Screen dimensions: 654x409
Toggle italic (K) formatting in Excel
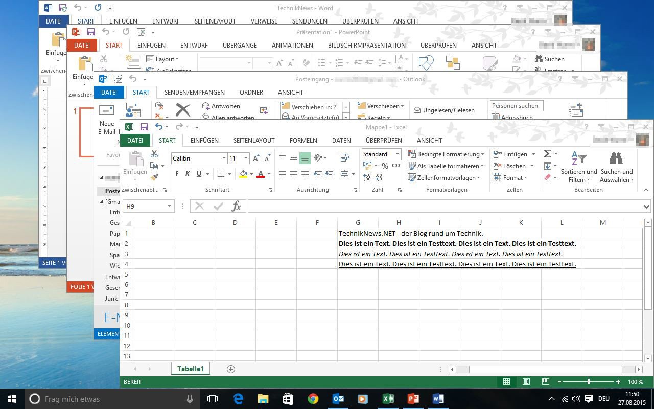tap(188, 174)
